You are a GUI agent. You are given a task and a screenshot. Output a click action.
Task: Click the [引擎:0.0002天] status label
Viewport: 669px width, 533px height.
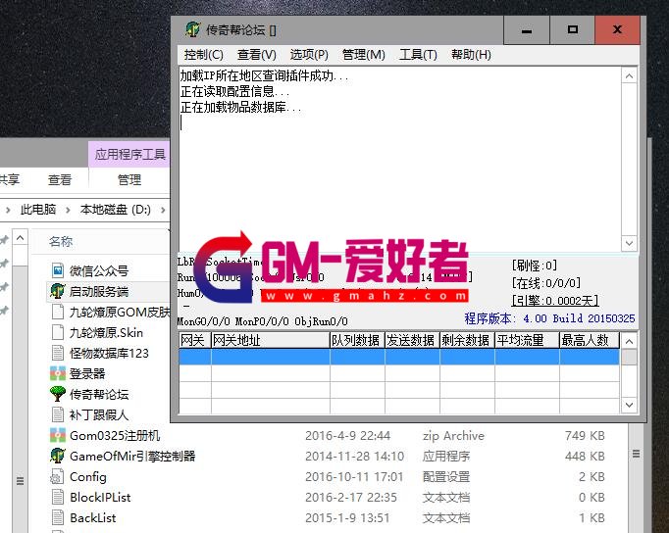[x=555, y=301]
